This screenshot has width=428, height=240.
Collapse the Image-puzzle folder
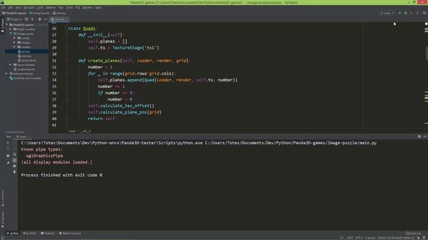coord(11,34)
